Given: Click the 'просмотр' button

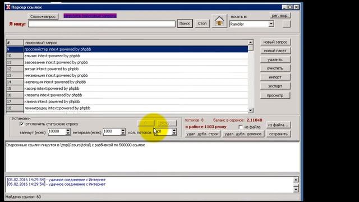Looking at the screenshot, I should 275,95.
